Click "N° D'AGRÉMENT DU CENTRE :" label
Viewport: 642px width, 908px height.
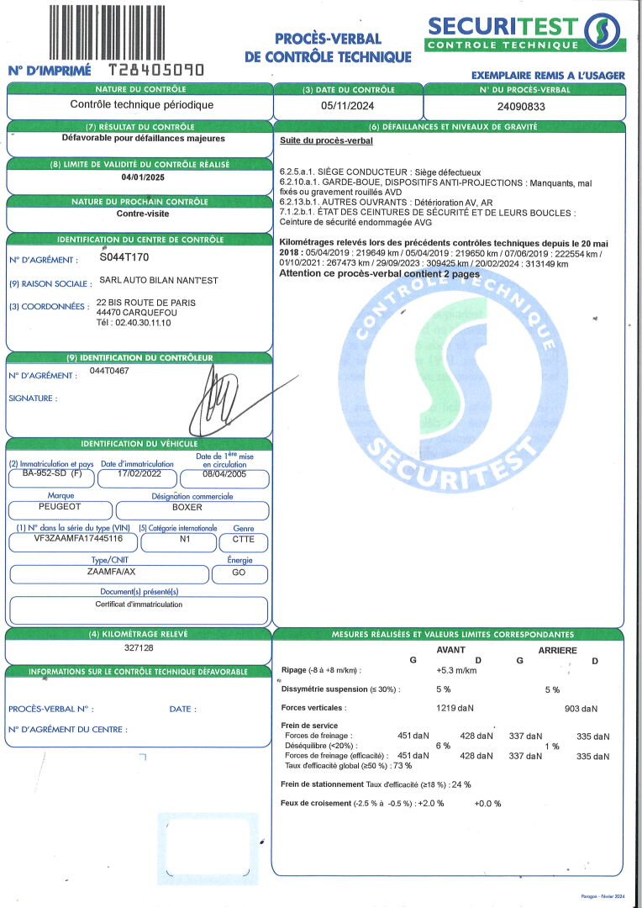[x=68, y=730]
